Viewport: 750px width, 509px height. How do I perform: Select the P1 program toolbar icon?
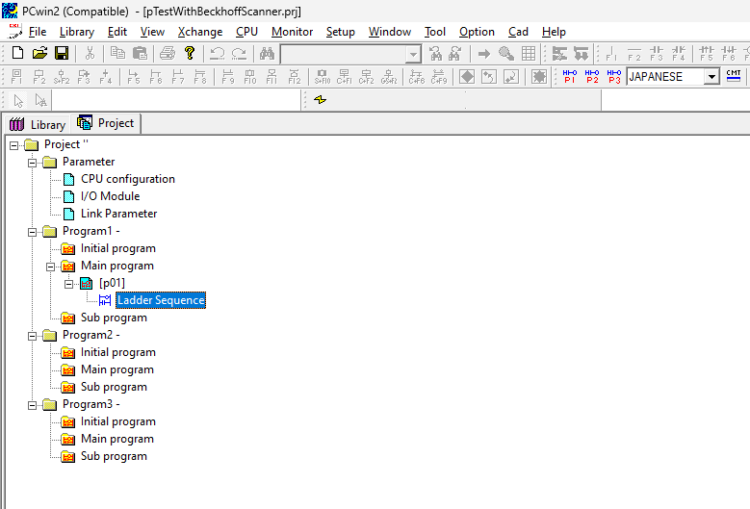tap(570, 76)
